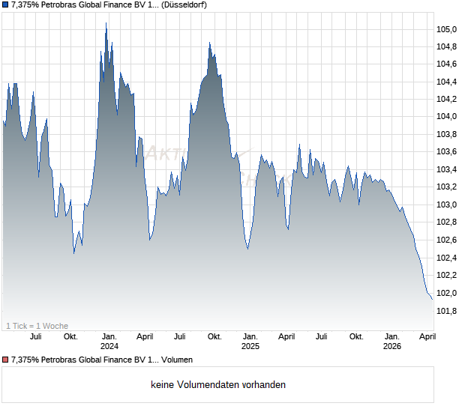Screen dimensions: 465x409
Task: Click the 104,4 price axis label
Action: (446, 82)
